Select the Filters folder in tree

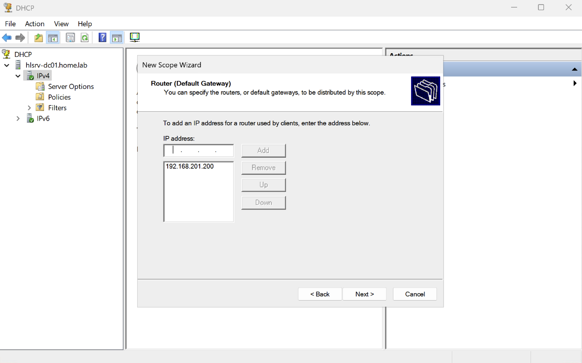pyautogui.click(x=57, y=108)
